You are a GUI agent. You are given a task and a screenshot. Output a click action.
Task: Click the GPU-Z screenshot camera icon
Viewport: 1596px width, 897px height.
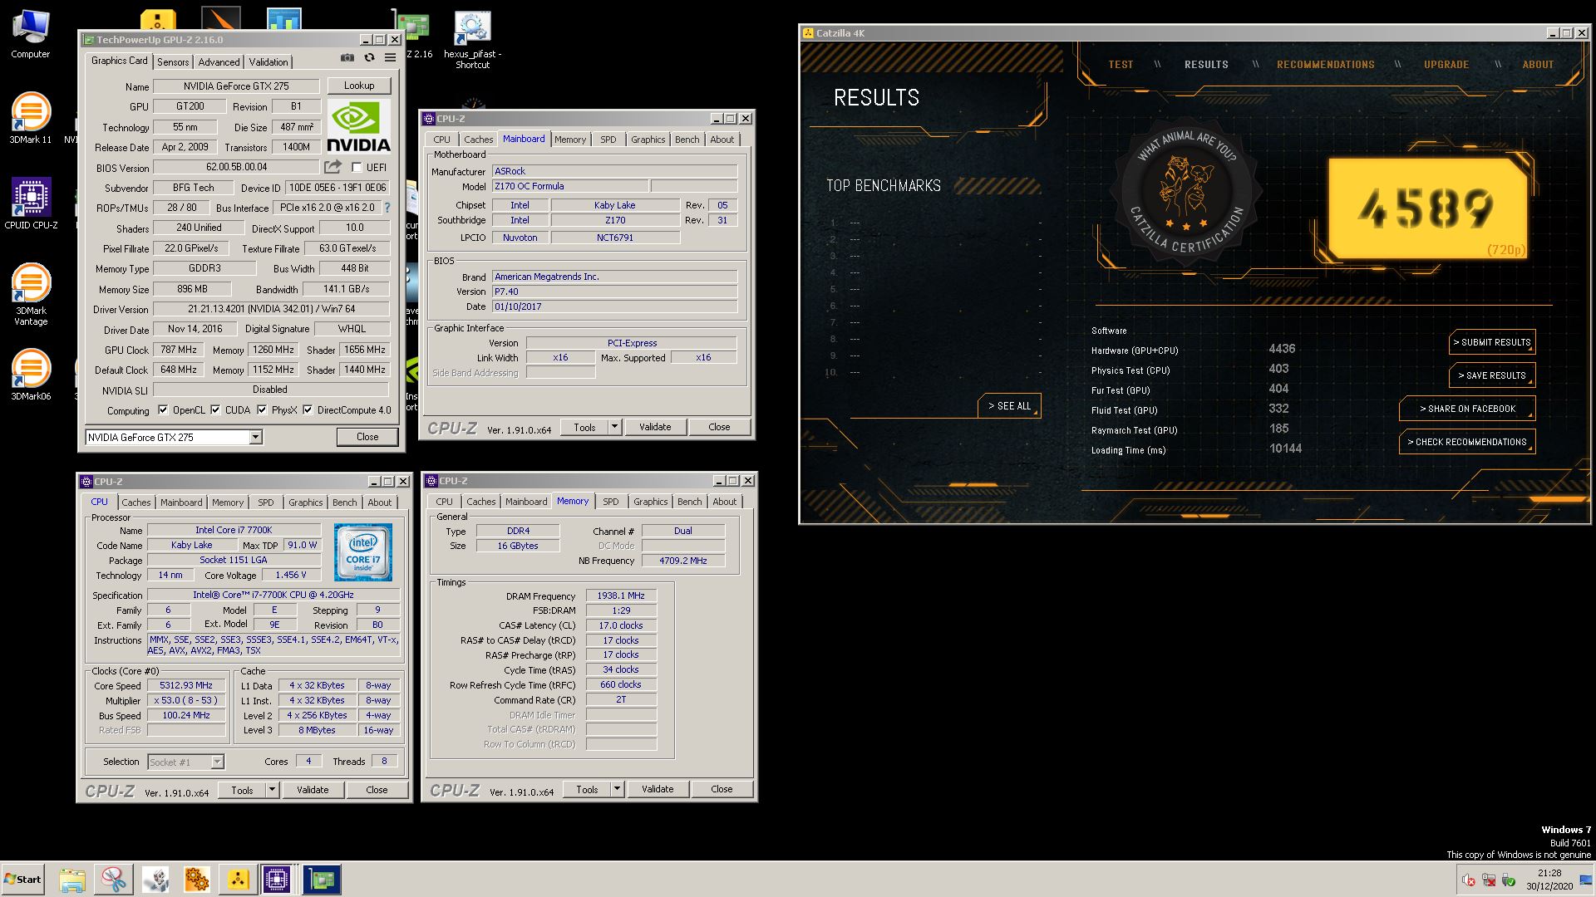[x=347, y=58]
